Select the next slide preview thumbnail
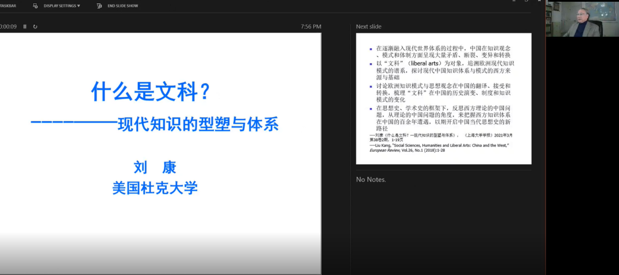Image resolution: width=619 pixels, height=275 pixels. pos(443,99)
